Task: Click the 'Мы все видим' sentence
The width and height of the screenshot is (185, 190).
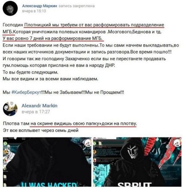Action: click(x=50, y=79)
